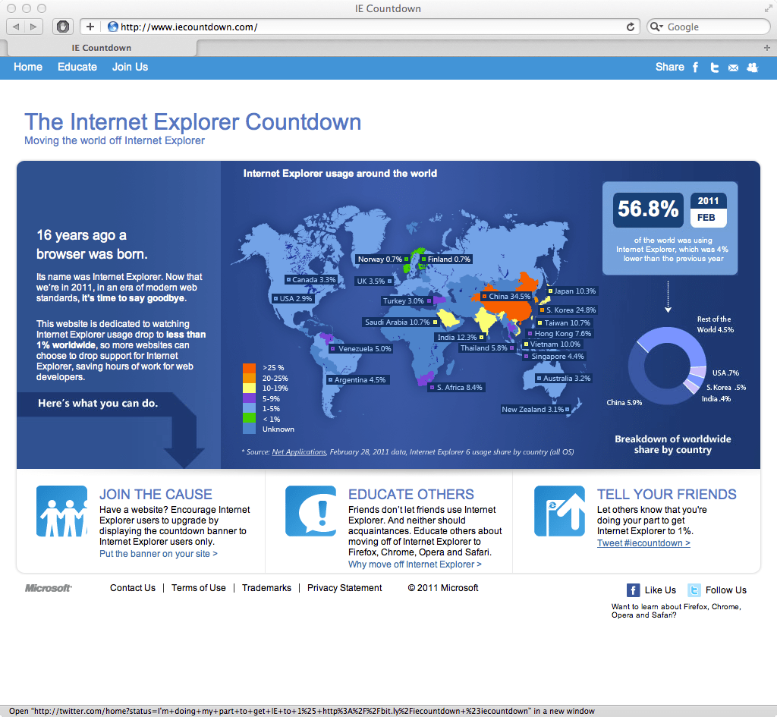The height and width of the screenshot is (717, 777).
Task: Select the IE Countdown tab
Action: 102,48
